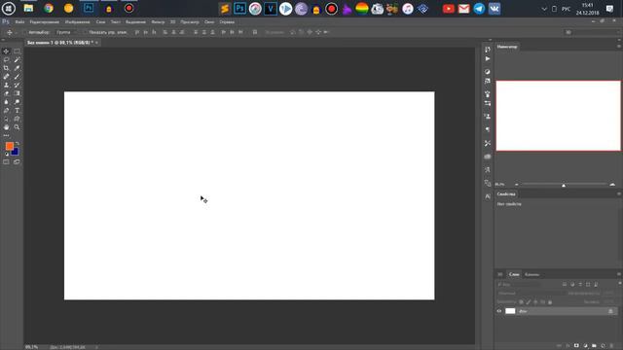Screen dimensions: 623x350
Task: Open the Navigator panel options menu
Action: pyautogui.click(x=619, y=47)
